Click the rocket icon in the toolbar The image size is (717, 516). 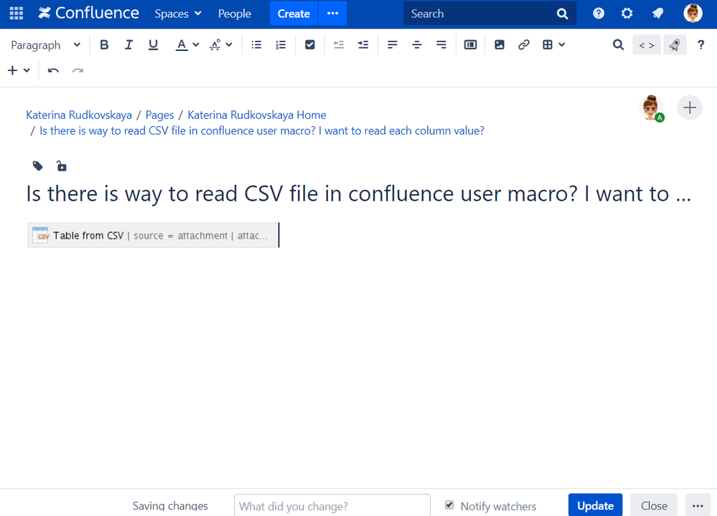pos(675,44)
